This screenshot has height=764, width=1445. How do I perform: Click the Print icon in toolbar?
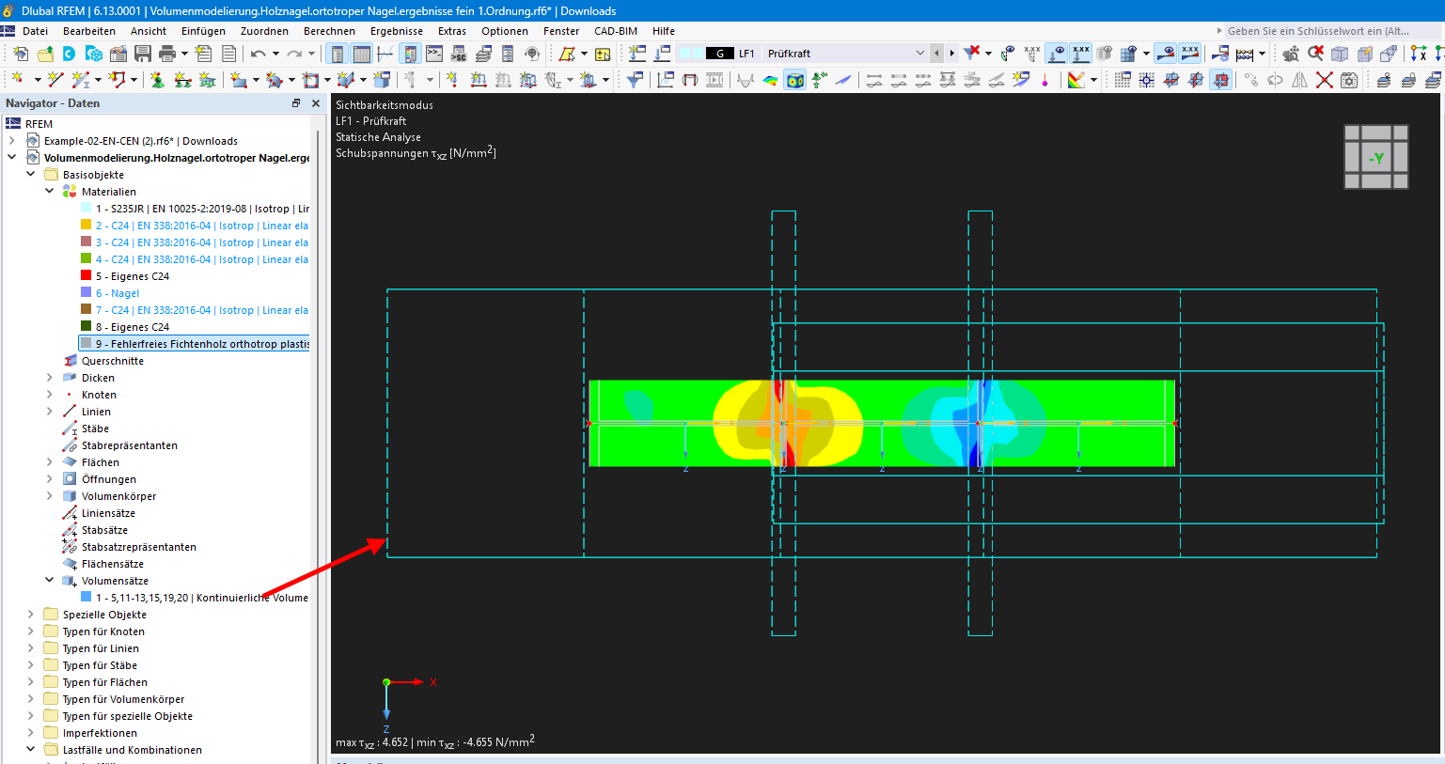pyautogui.click(x=167, y=54)
